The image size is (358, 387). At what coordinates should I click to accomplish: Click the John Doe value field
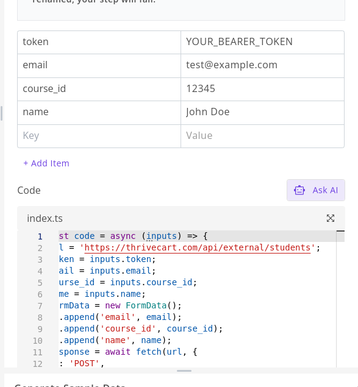point(262,113)
